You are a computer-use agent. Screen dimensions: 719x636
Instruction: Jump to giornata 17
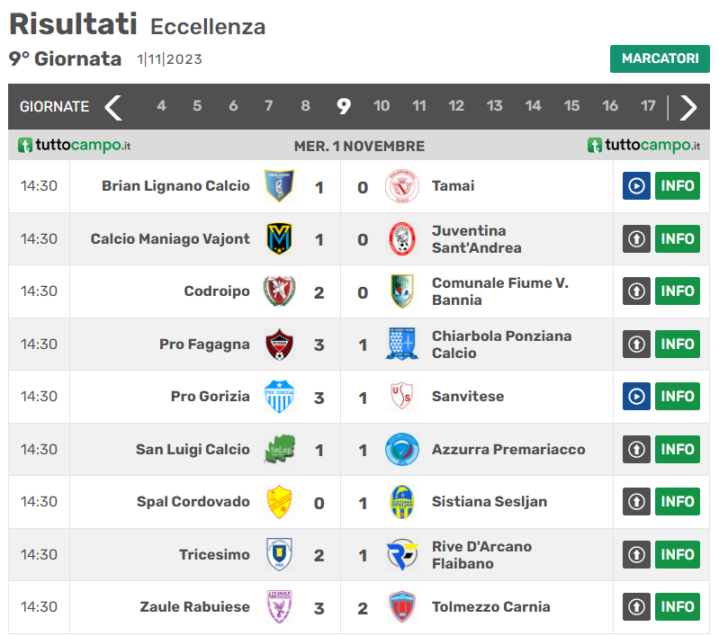(648, 106)
